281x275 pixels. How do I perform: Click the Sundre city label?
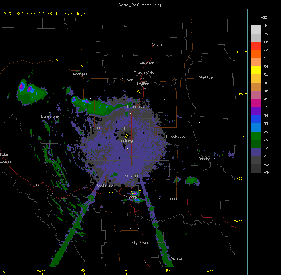[95, 128]
